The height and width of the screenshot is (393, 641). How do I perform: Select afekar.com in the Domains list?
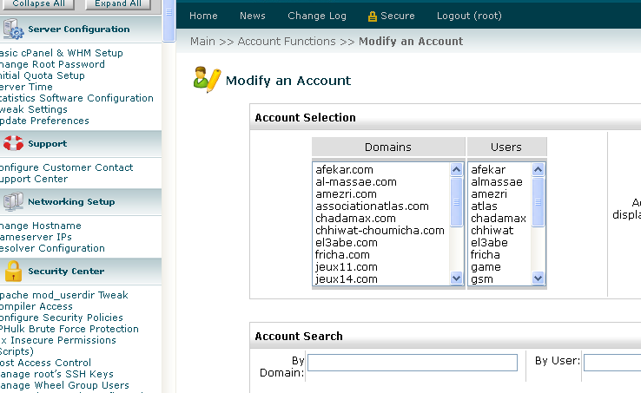click(x=345, y=170)
